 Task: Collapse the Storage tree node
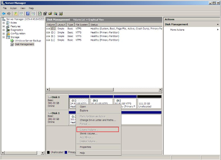coord(4,37)
